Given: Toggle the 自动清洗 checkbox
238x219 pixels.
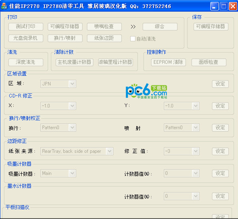Looking at the screenshot, I should [133, 39].
